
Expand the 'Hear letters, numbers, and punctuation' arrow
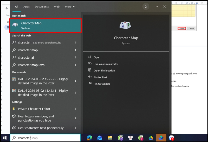(x=75, y=118)
